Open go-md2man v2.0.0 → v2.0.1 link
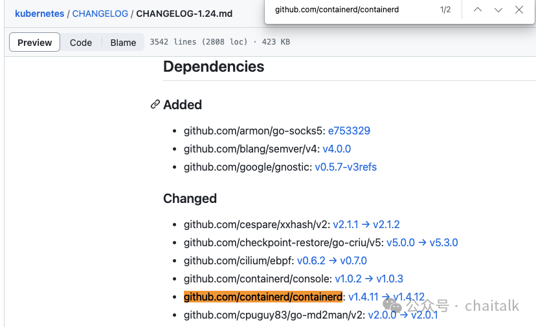Screen dimensions: 536x327 pyautogui.click(x=403, y=315)
